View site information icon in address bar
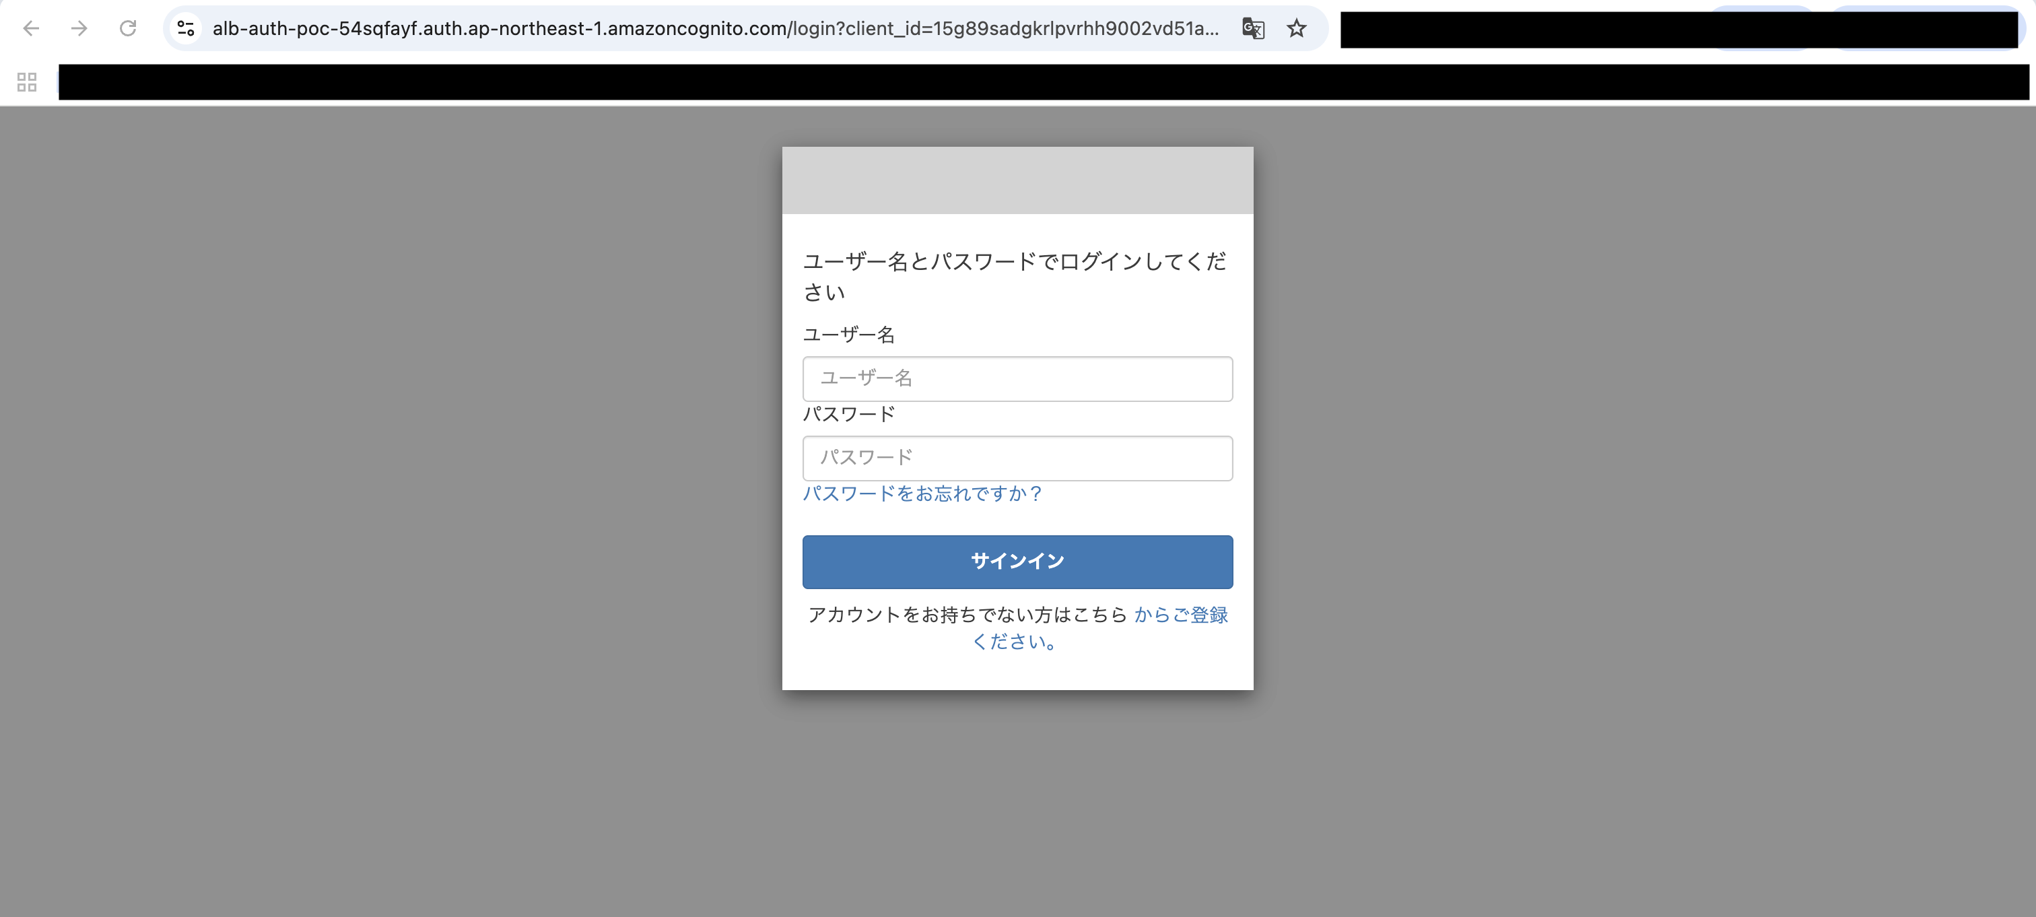2036x917 pixels. [x=186, y=28]
